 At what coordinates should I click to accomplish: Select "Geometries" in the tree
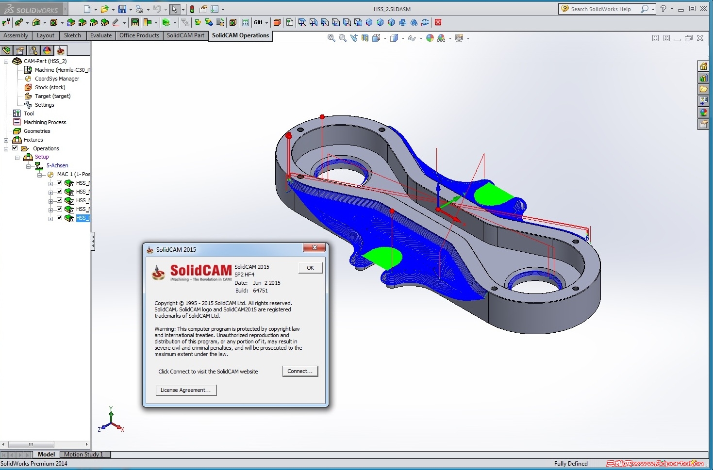click(37, 131)
